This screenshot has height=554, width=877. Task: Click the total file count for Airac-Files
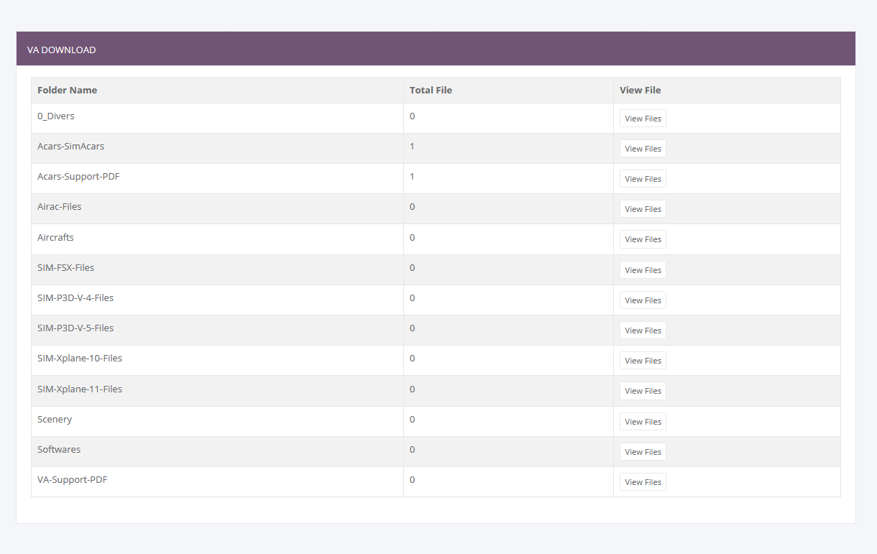click(412, 206)
